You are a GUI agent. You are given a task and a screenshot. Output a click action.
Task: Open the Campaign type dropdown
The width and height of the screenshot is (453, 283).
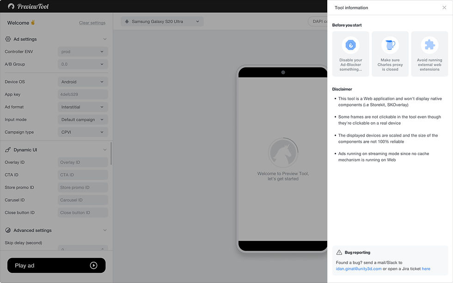pos(83,132)
